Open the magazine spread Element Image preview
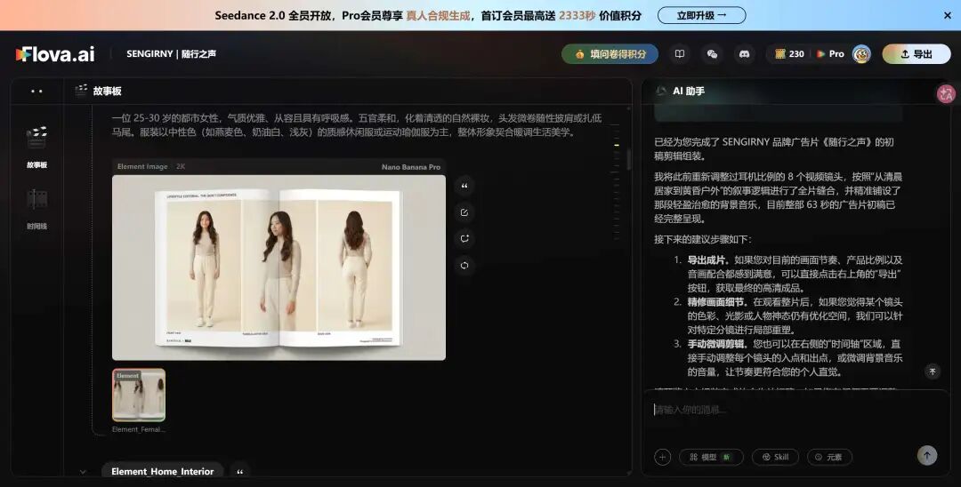This screenshot has height=487, width=961. coord(279,267)
